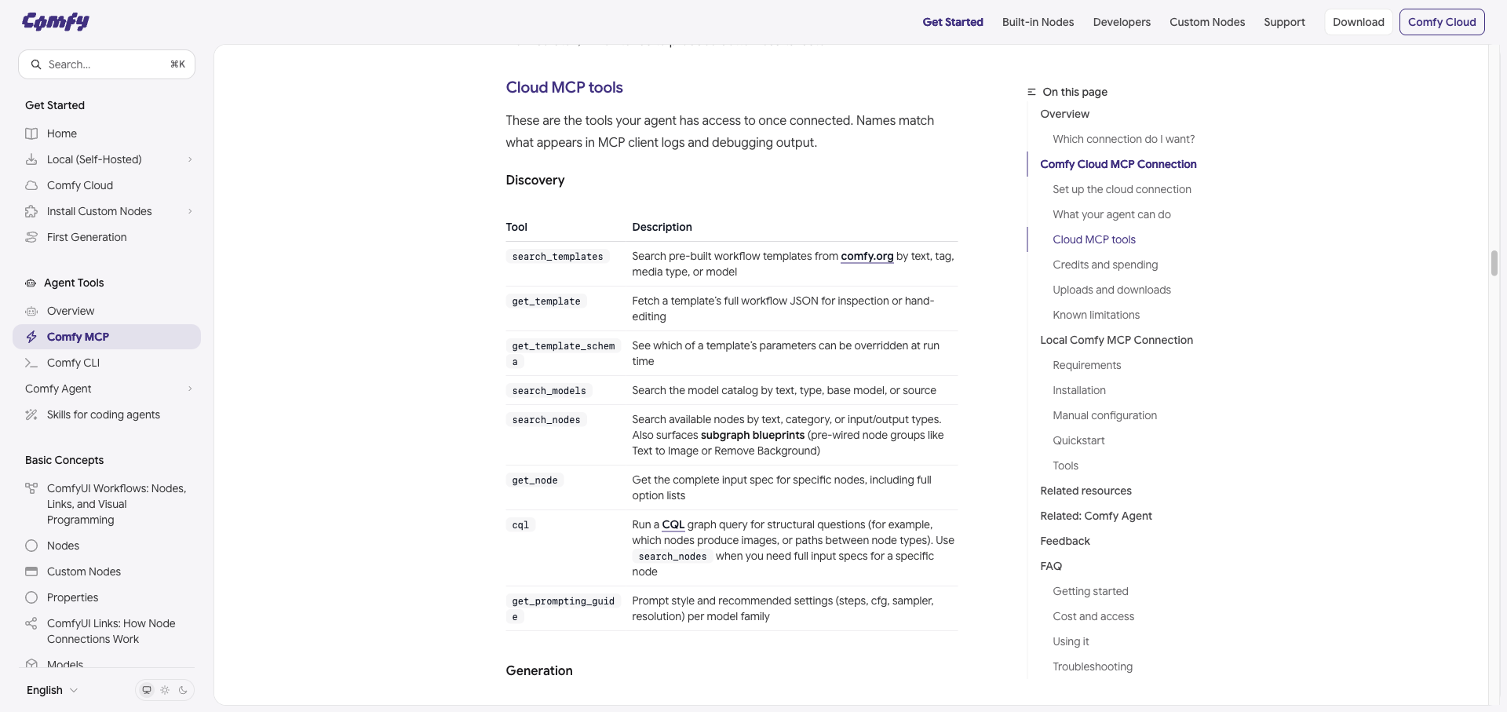Image resolution: width=1507 pixels, height=712 pixels.
Task: Click the Overview sidebar icon under Agent Tools
Action: (31, 311)
